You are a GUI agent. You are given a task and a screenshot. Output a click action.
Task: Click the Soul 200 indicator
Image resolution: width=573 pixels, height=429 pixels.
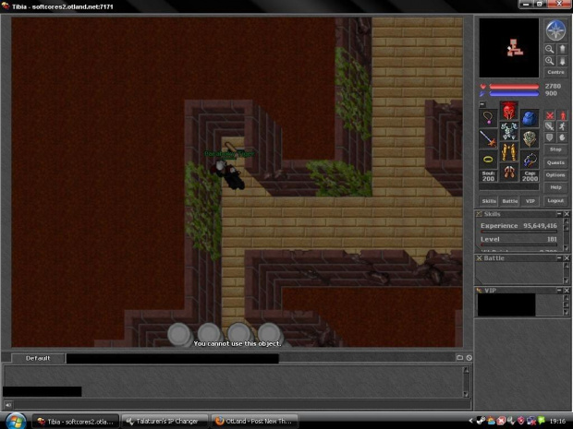(x=488, y=176)
